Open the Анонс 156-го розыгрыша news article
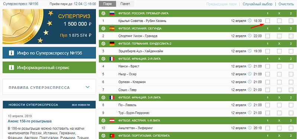297x139 pixels. pos(30,121)
